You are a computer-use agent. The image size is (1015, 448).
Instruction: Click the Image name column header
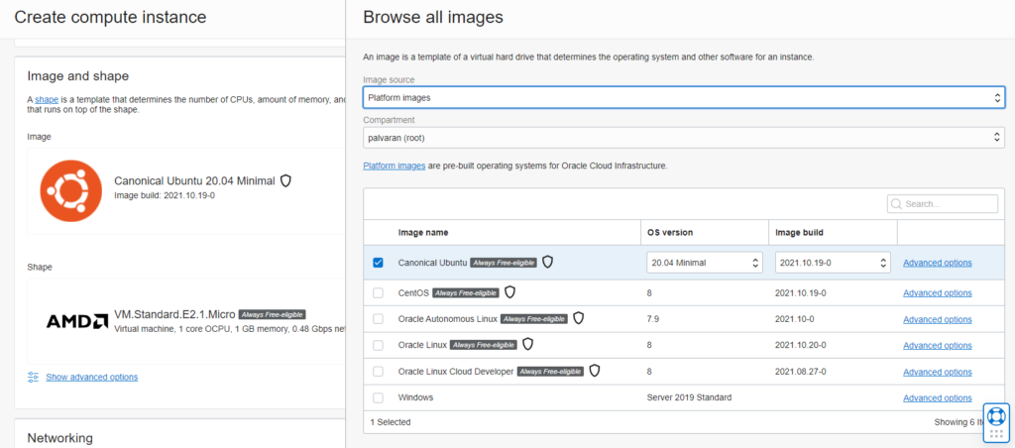point(423,232)
